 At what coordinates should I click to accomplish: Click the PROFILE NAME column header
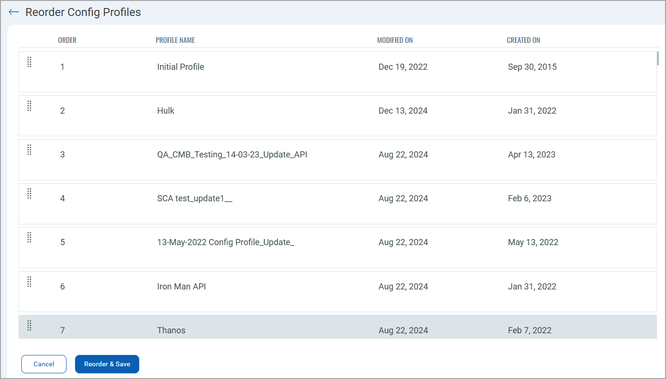click(x=175, y=41)
